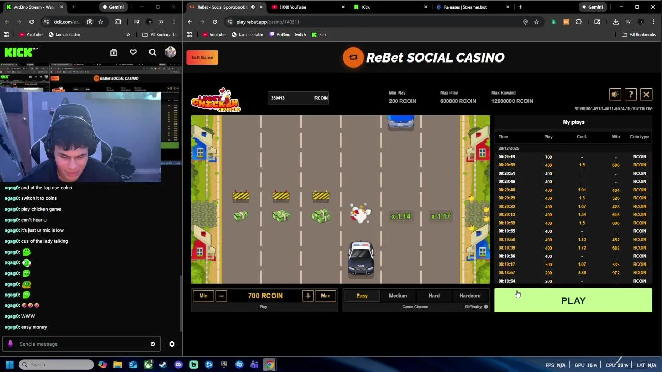Open the Difficulty info icon

point(486,307)
